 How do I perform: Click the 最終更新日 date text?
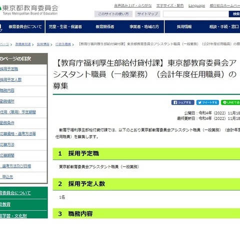[x=208, y=118]
